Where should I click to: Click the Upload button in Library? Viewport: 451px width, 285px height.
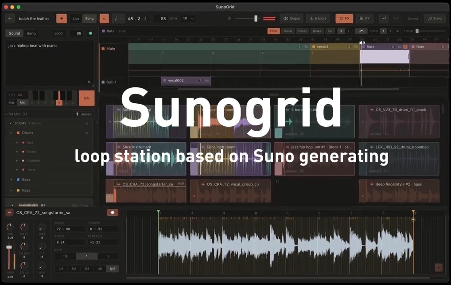[83, 114]
